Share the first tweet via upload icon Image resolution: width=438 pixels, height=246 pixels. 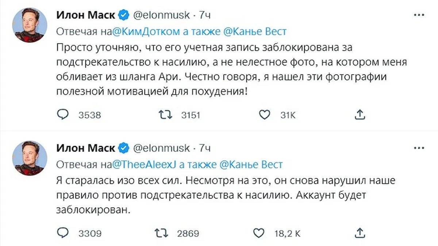(x=360, y=115)
